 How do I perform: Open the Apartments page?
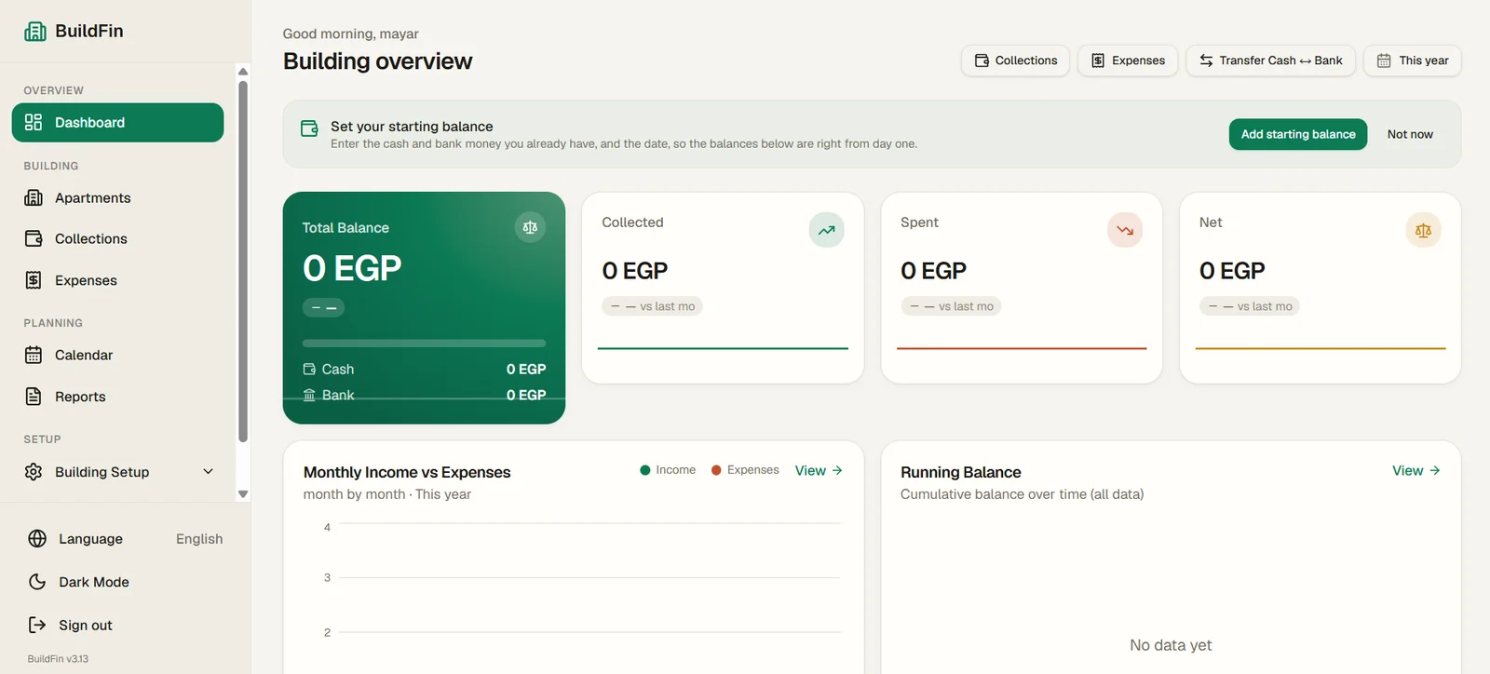pyautogui.click(x=117, y=198)
